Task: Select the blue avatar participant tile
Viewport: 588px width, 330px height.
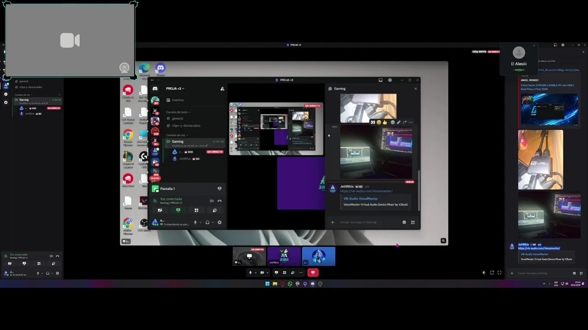Action: click(x=319, y=256)
